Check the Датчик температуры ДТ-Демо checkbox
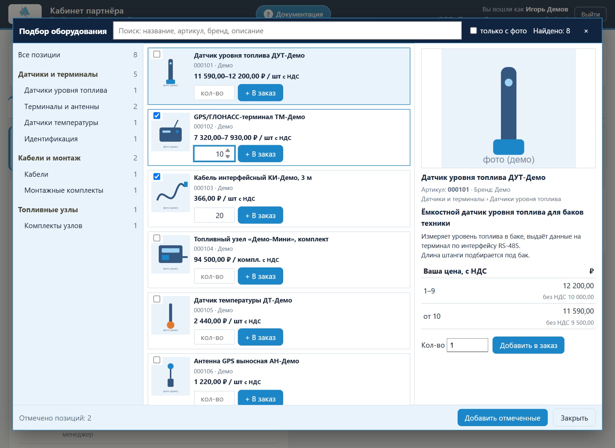Screen dimensions: 615x448 tap(157, 299)
